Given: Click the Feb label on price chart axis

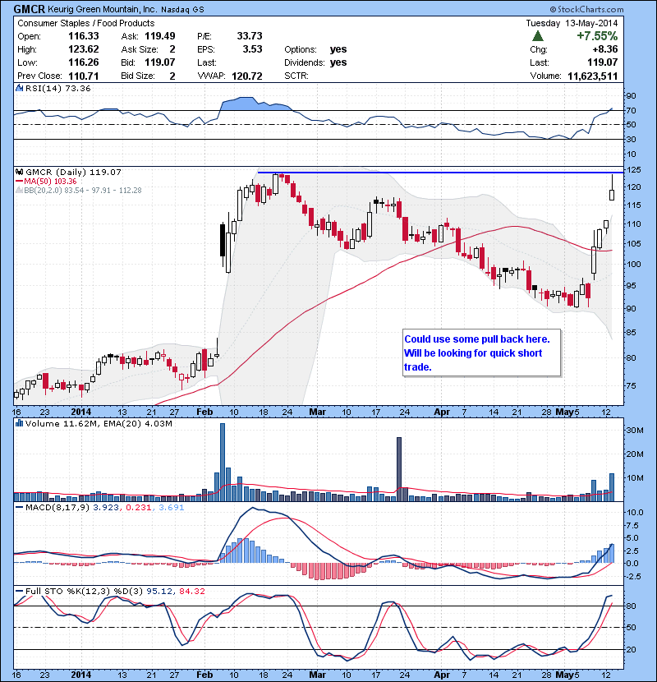Looking at the screenshot, I should click(x=204, y=412).
